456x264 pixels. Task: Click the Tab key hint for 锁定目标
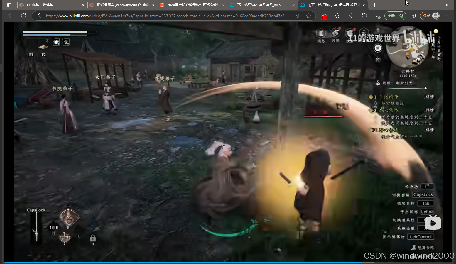point(425,203)
